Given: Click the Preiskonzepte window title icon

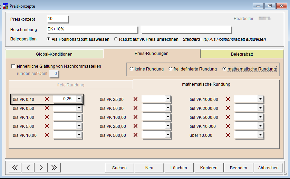Looking at the screenshot, I should (x=6, y=6).
